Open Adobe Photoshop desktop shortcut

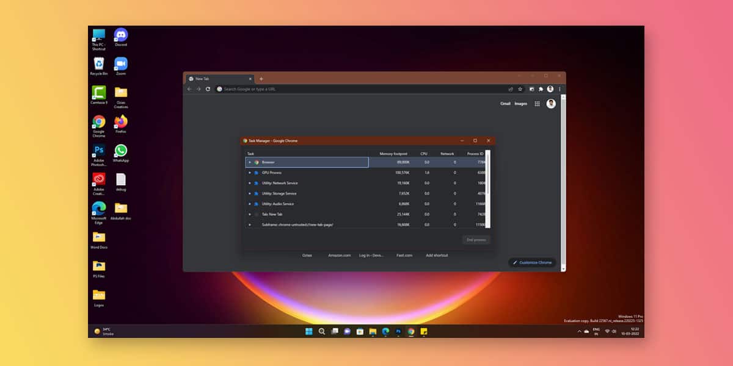point(98,154)
